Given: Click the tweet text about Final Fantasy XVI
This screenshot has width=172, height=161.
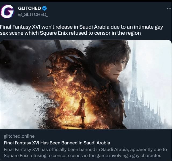Looking at the screenshot, I should [x=81, y=30].
